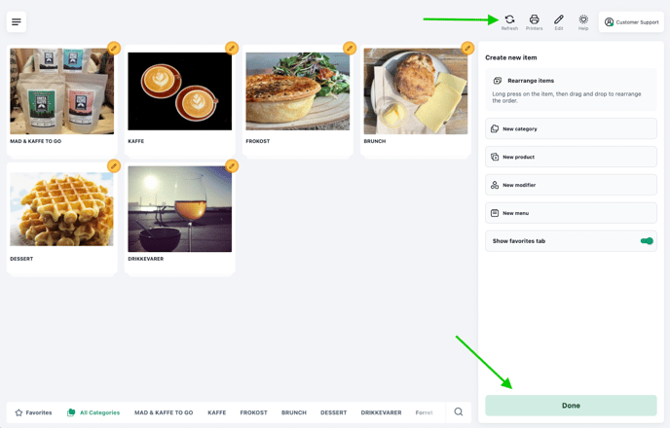Open Printers settings
Screen dimensions: 670x428
click(x=534, y=21)
